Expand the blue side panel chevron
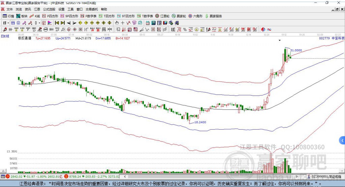Viewport: 345px width, 187px height. click(x=342, y=140)
